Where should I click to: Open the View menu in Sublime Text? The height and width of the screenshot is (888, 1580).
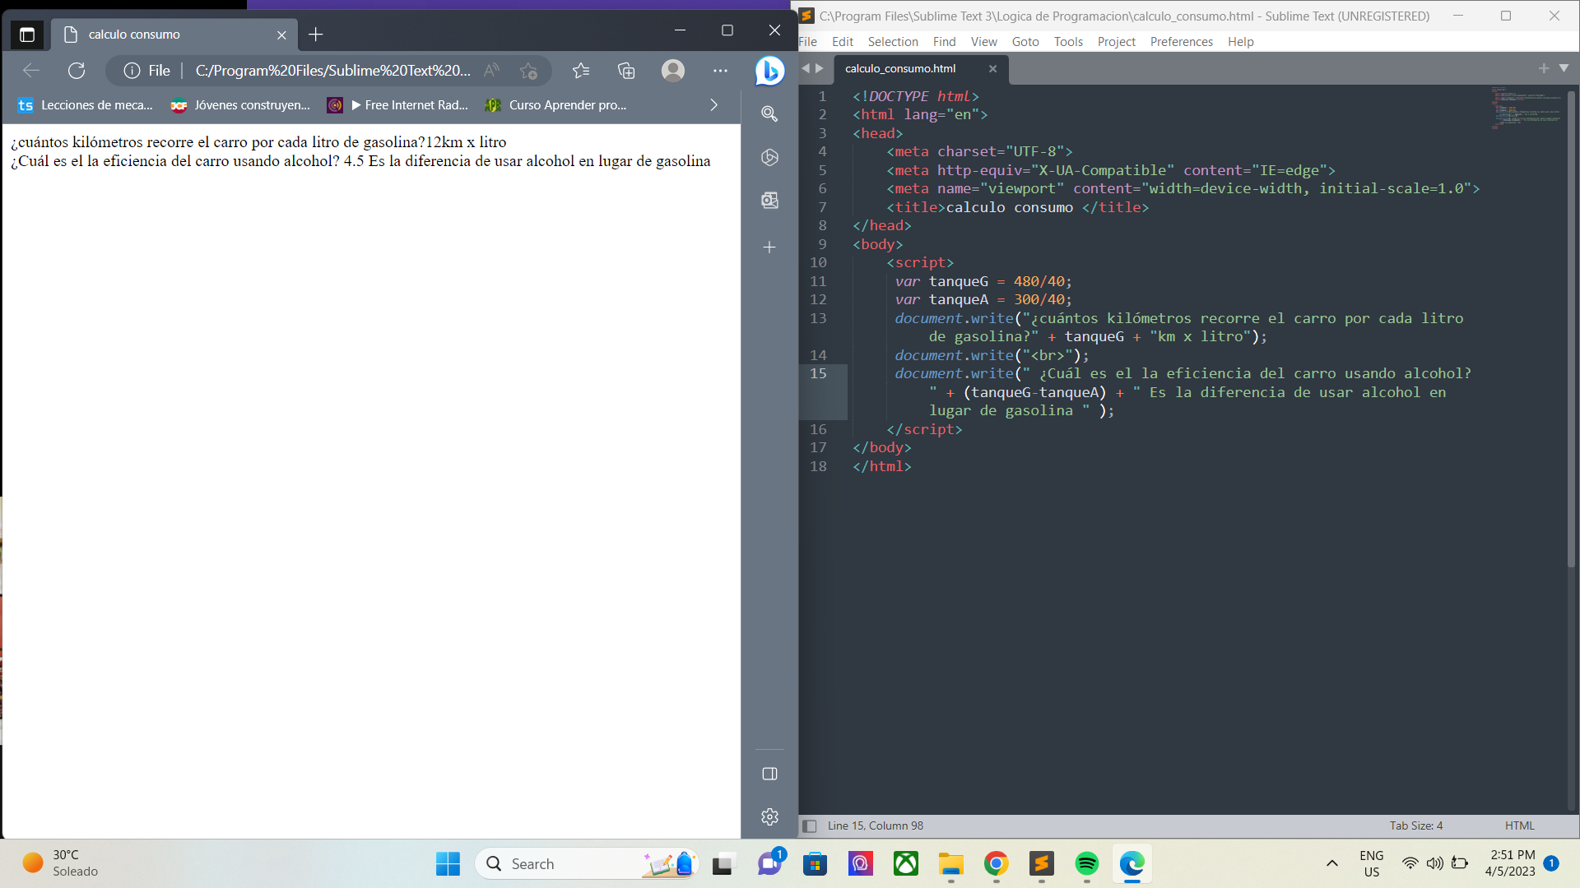coord(983,41)
